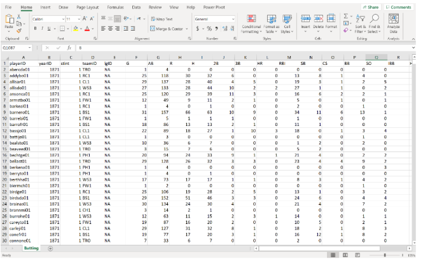
Task: Click the Cut scissors icon
Action: click(19, 17)
